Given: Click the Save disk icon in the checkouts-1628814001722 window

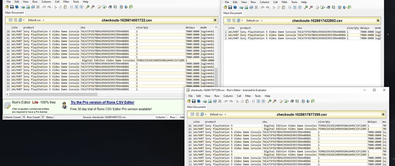Looking at the screenshot, I should pos(12,7).
